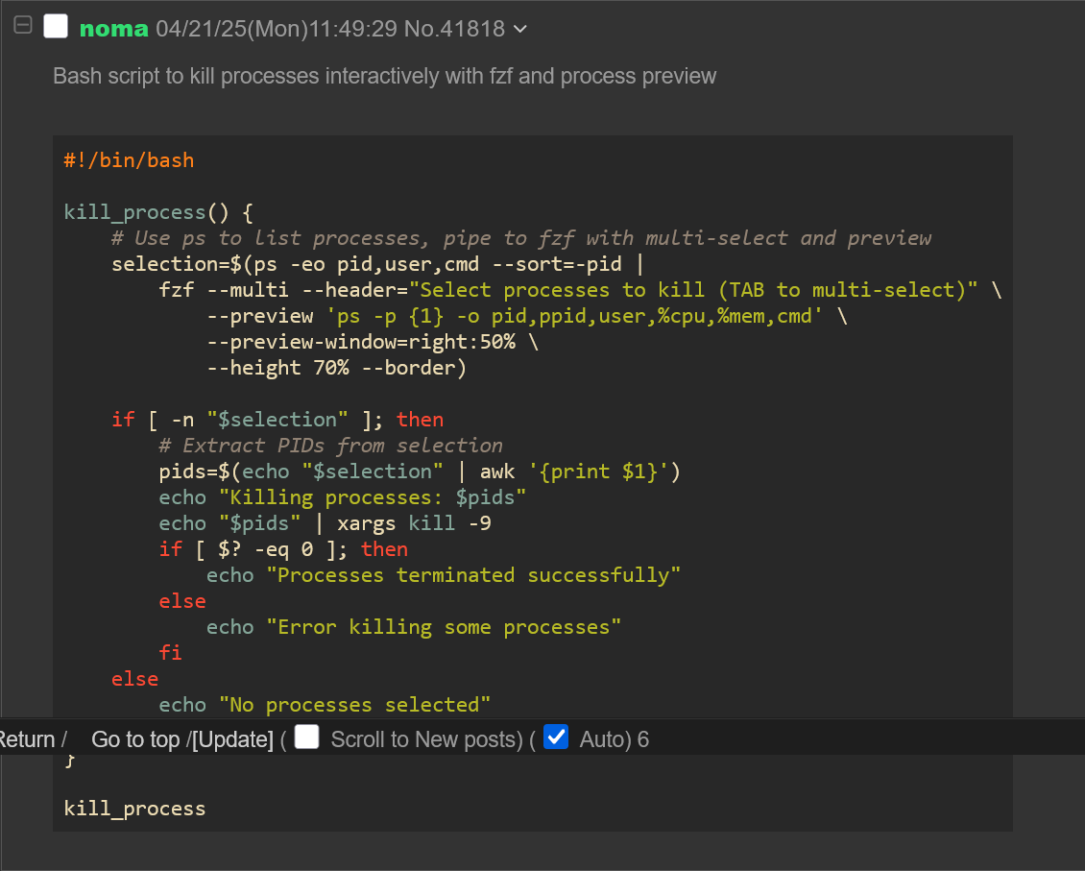Disable the Auto update checkbox
The height and width of the screenshot is (871, 1085).
[x=556, y=738]
